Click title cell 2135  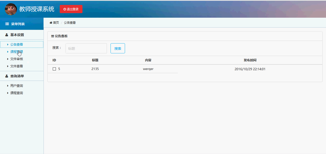[x=95, y=69]
